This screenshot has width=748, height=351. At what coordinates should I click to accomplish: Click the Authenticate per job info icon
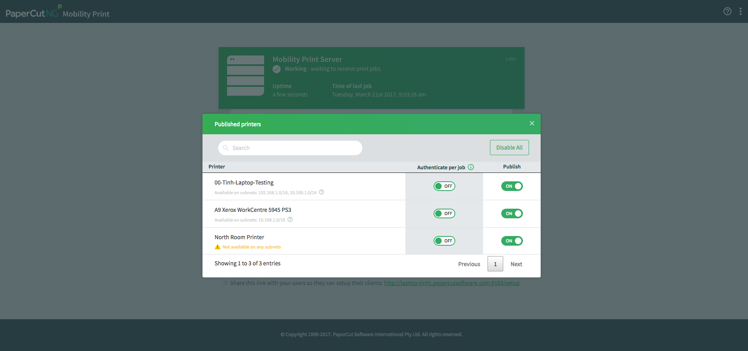click(x=471, y=167)
